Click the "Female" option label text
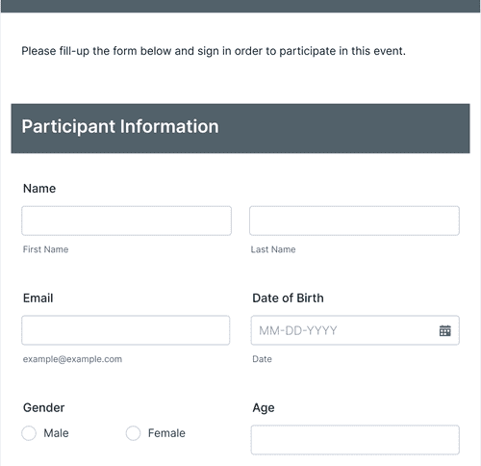 coord(166,433)
